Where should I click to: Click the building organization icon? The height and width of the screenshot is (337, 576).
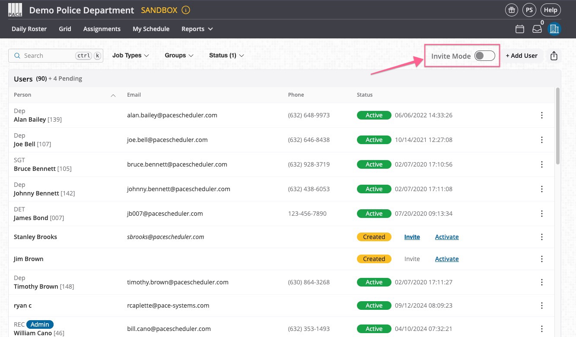[x=554, y=29]
